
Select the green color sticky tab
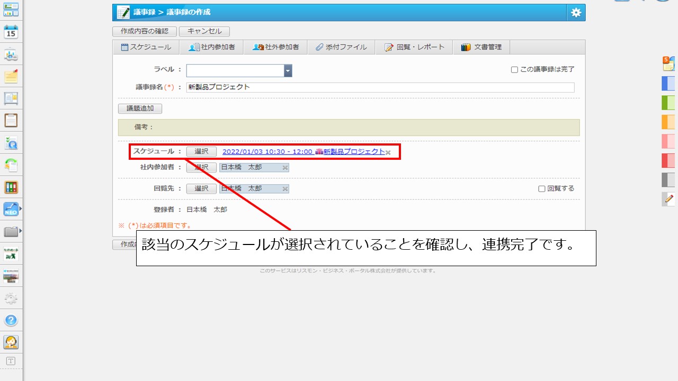[668, 103]
